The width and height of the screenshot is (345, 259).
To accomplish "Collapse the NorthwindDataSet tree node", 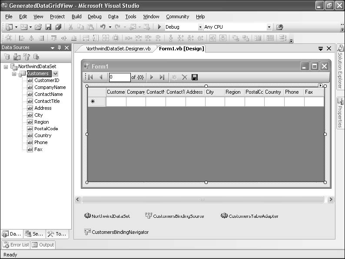I will coord(6,67).
